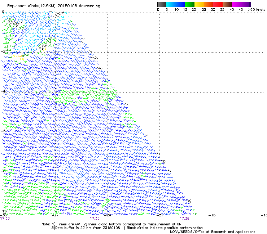Click the legend label '25'
The height and width of the screenshot is (234, 267).
(x=204, y=10)
